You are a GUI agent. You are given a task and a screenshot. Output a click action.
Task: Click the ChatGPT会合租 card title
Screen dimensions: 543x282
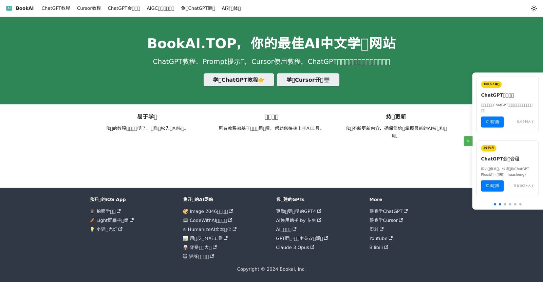[500, 159]
